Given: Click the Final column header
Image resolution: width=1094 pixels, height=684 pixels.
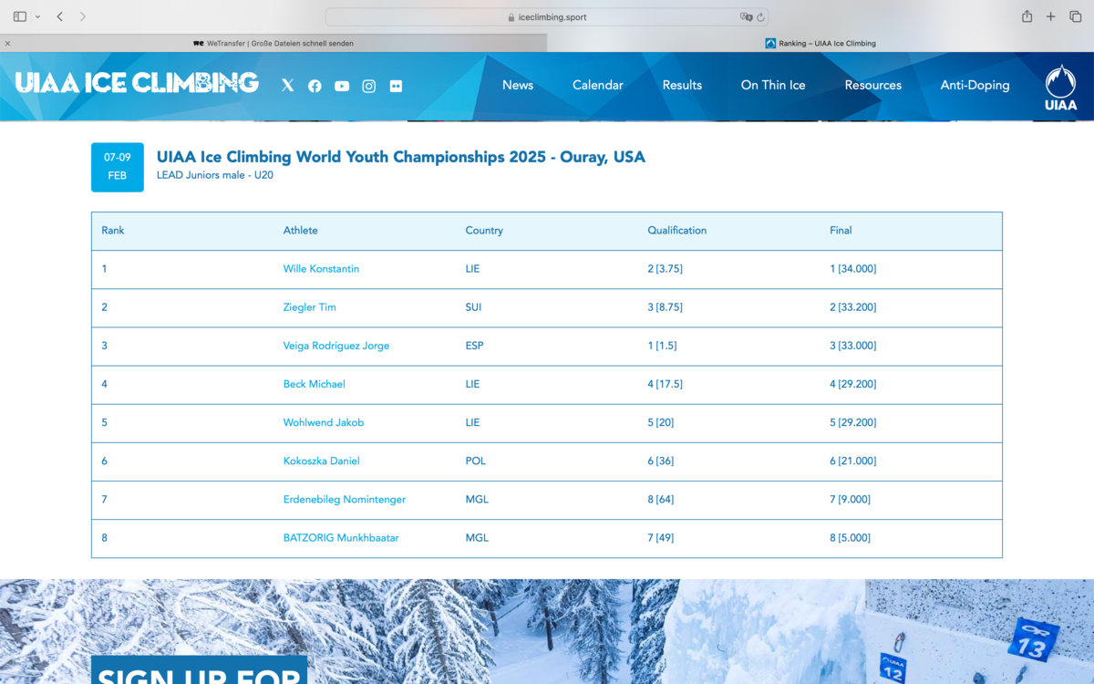Looking at the screenshot, I should [x=841, y=231].
